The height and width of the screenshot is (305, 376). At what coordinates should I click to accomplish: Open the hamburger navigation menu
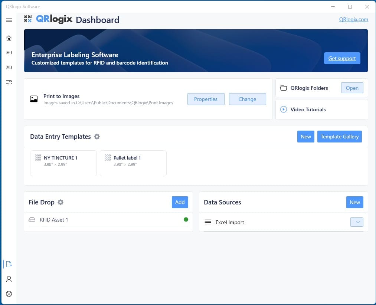click(x=9, y=20)
